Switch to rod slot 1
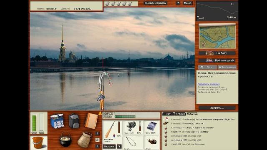This screenshot has height=150, width=267. pos(97,133)
